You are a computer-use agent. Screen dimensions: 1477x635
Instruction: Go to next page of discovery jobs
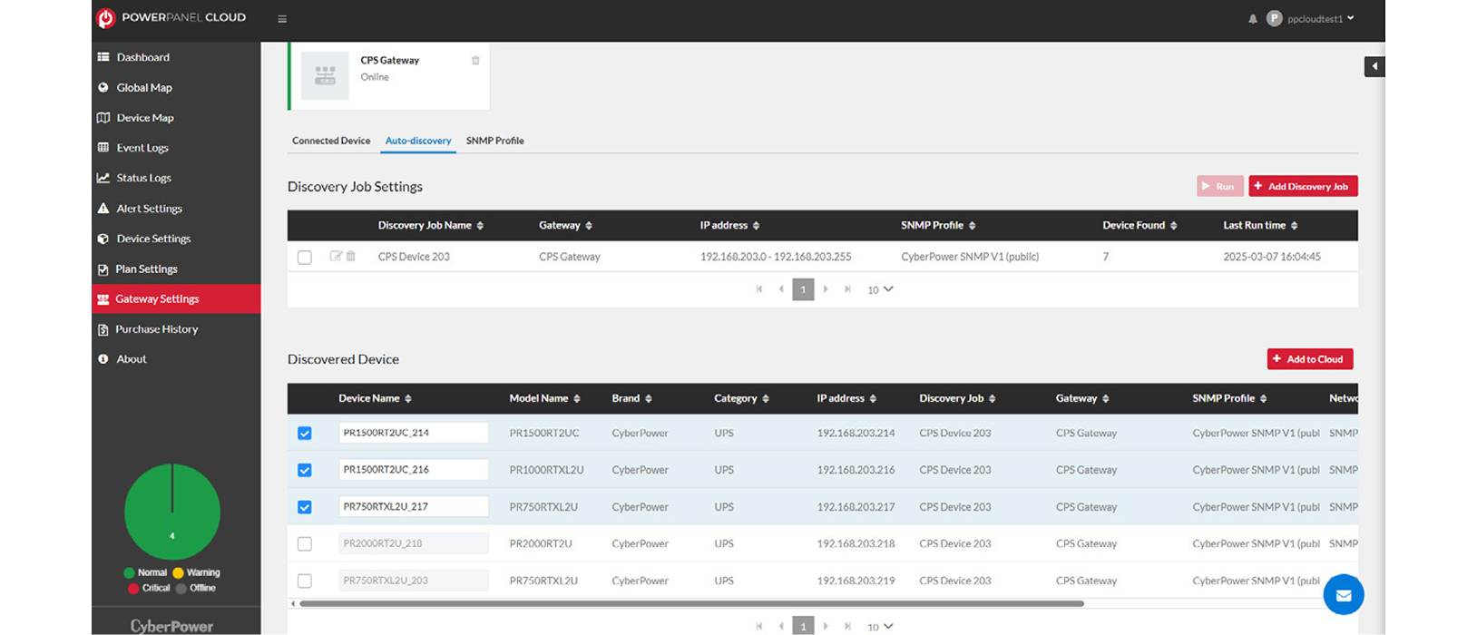point(826,289)
